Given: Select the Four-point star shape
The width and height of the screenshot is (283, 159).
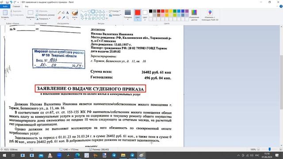Looking at the screenshot, I should pyautogui.click(x=86, y=18).
